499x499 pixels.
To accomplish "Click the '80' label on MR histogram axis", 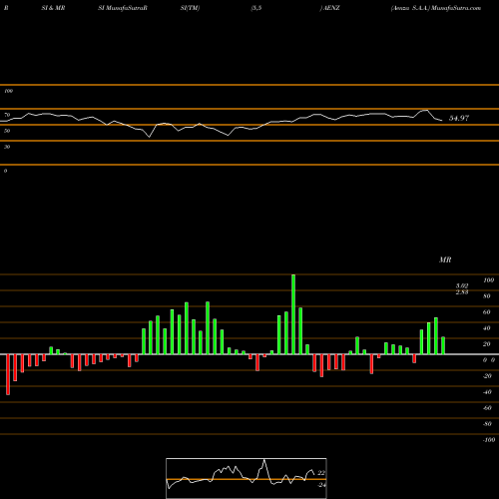I will coord(487,296).
